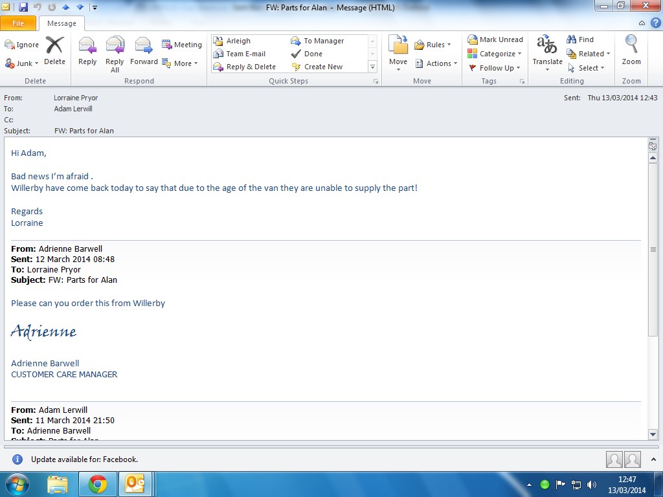Run the Reply & Delete quick step

245,67
